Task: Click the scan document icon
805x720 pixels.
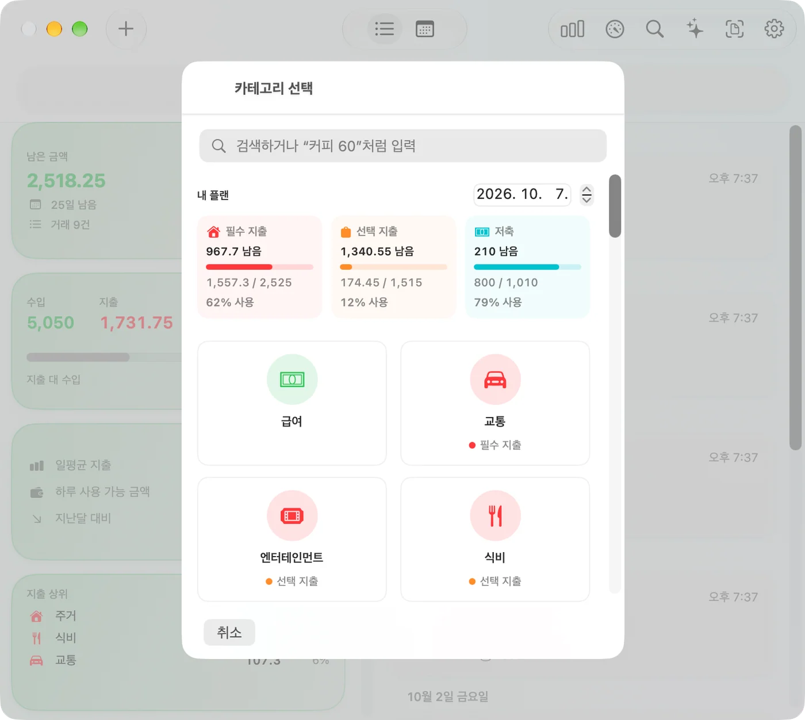Action: coord(734,29)
